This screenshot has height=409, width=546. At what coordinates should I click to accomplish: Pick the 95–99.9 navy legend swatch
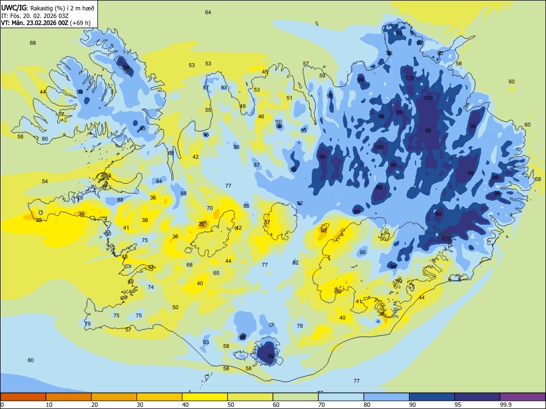(x=477, y=397)
